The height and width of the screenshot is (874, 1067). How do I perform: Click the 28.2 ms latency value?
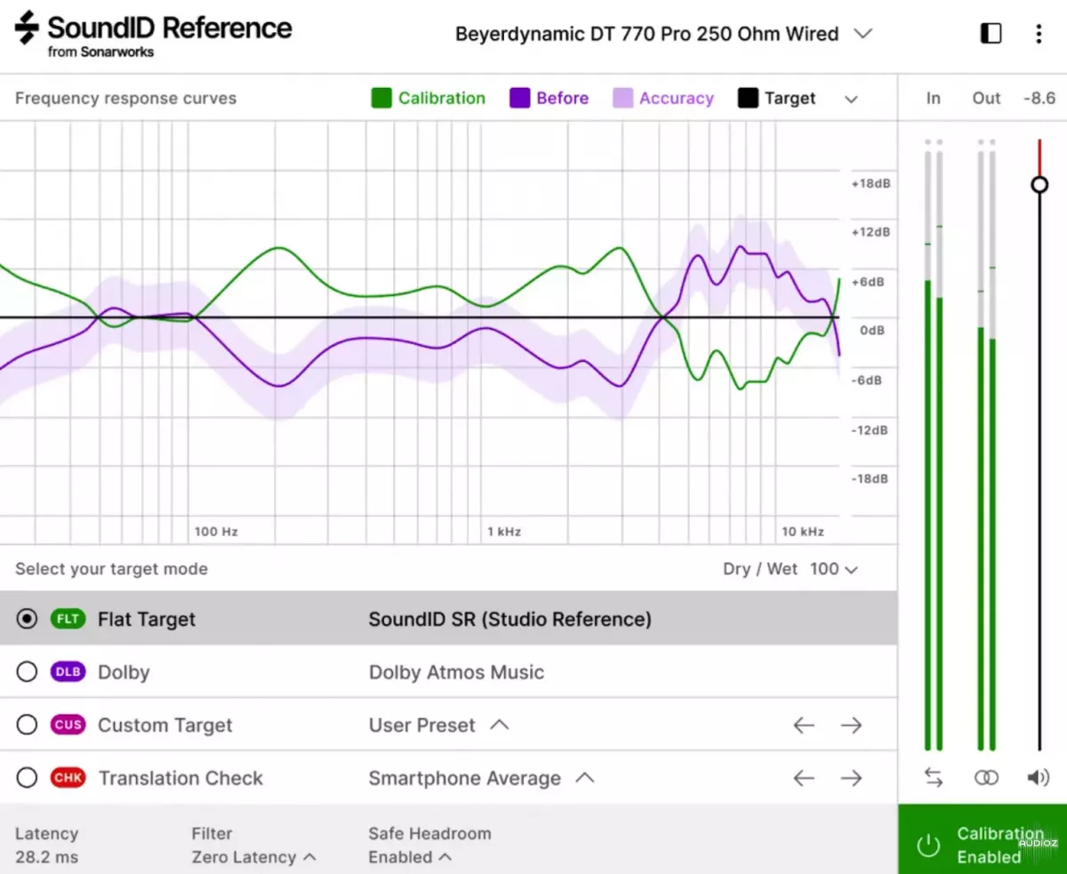[x=47, y=857]
